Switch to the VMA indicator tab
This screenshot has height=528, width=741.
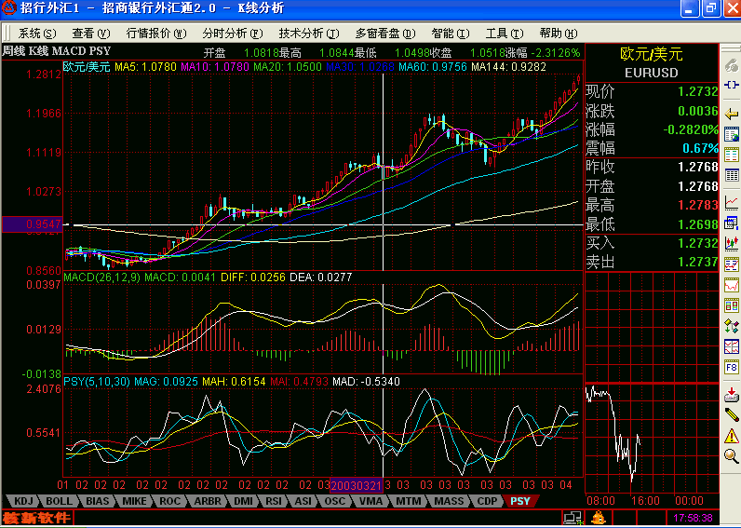pos(370,501)
